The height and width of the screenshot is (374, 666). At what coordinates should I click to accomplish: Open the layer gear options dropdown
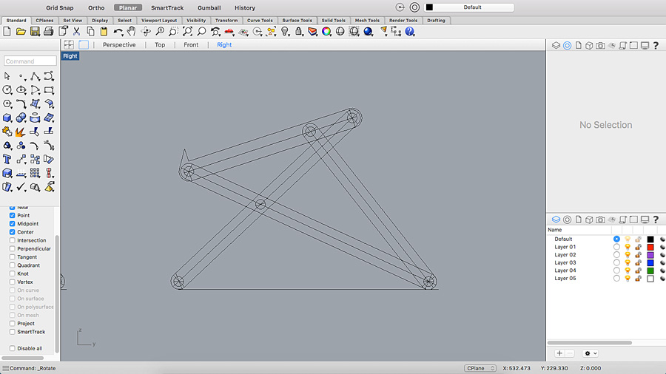(591, 353)
